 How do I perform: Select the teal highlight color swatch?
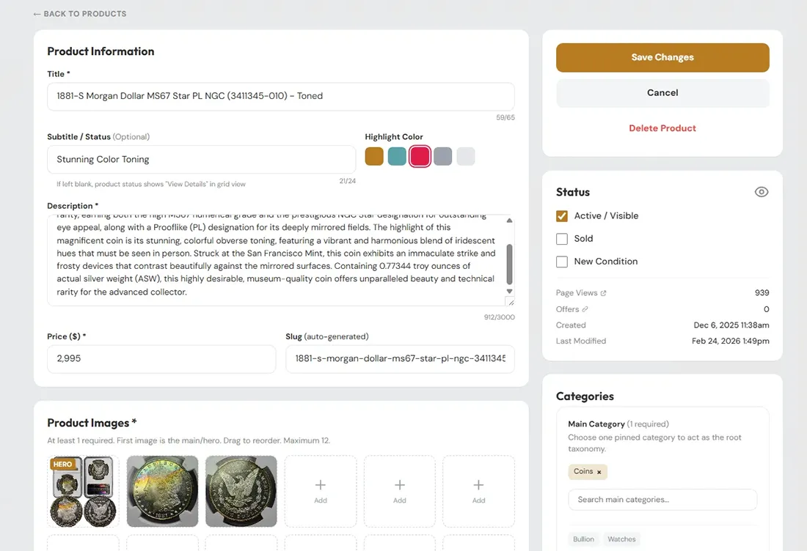pos(397,156)
